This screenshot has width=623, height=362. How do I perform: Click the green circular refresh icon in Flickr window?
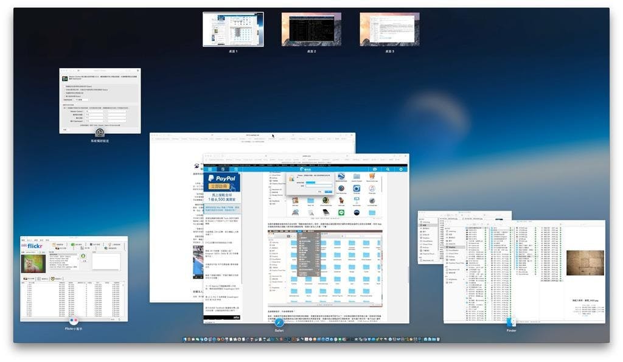click(83, 256)
